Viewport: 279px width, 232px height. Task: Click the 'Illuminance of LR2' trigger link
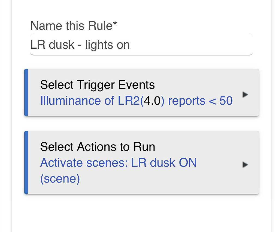[x=90, y=101]
